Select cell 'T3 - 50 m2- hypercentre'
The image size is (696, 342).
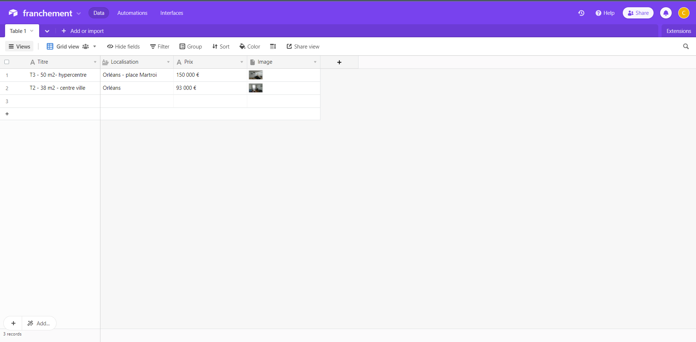pyautogui.click(x=58, y=75)
